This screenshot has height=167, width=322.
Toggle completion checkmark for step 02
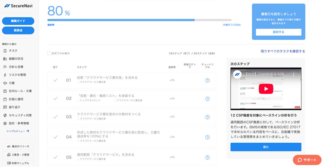pos(56,99)
